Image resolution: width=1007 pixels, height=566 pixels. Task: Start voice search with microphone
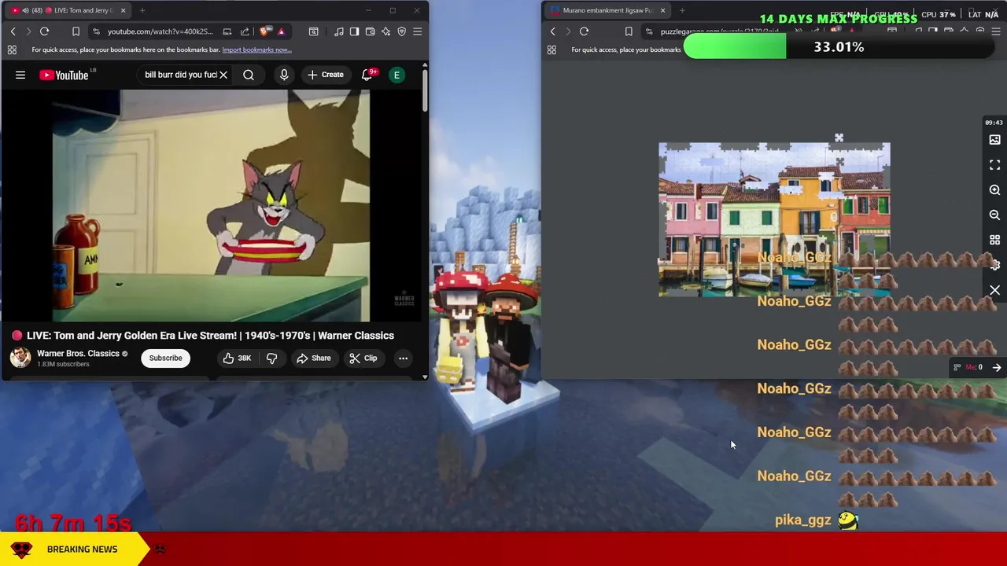pyautogui.click(x=284, y=75)
